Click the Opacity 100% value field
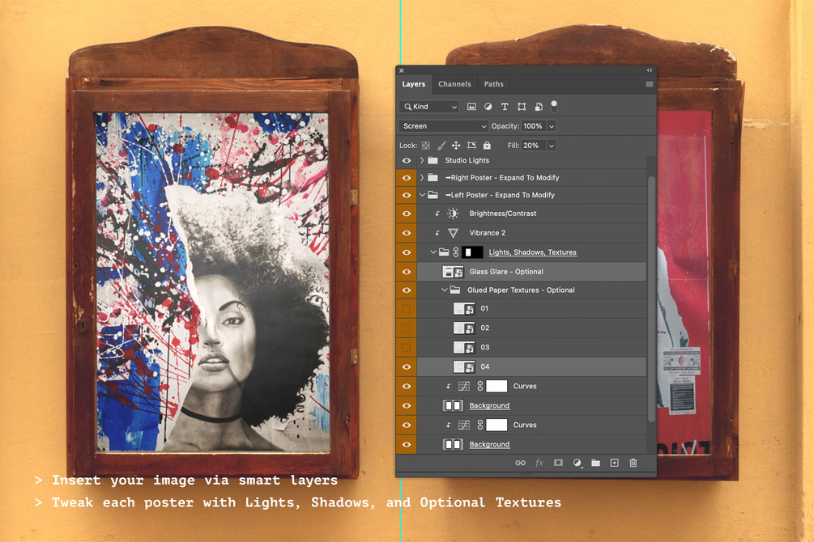This screenshot has height=542, width=814. (534, 126)
